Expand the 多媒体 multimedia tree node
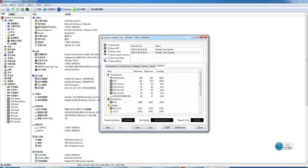Viewport: 308px width, 168px height. (3, 58)
